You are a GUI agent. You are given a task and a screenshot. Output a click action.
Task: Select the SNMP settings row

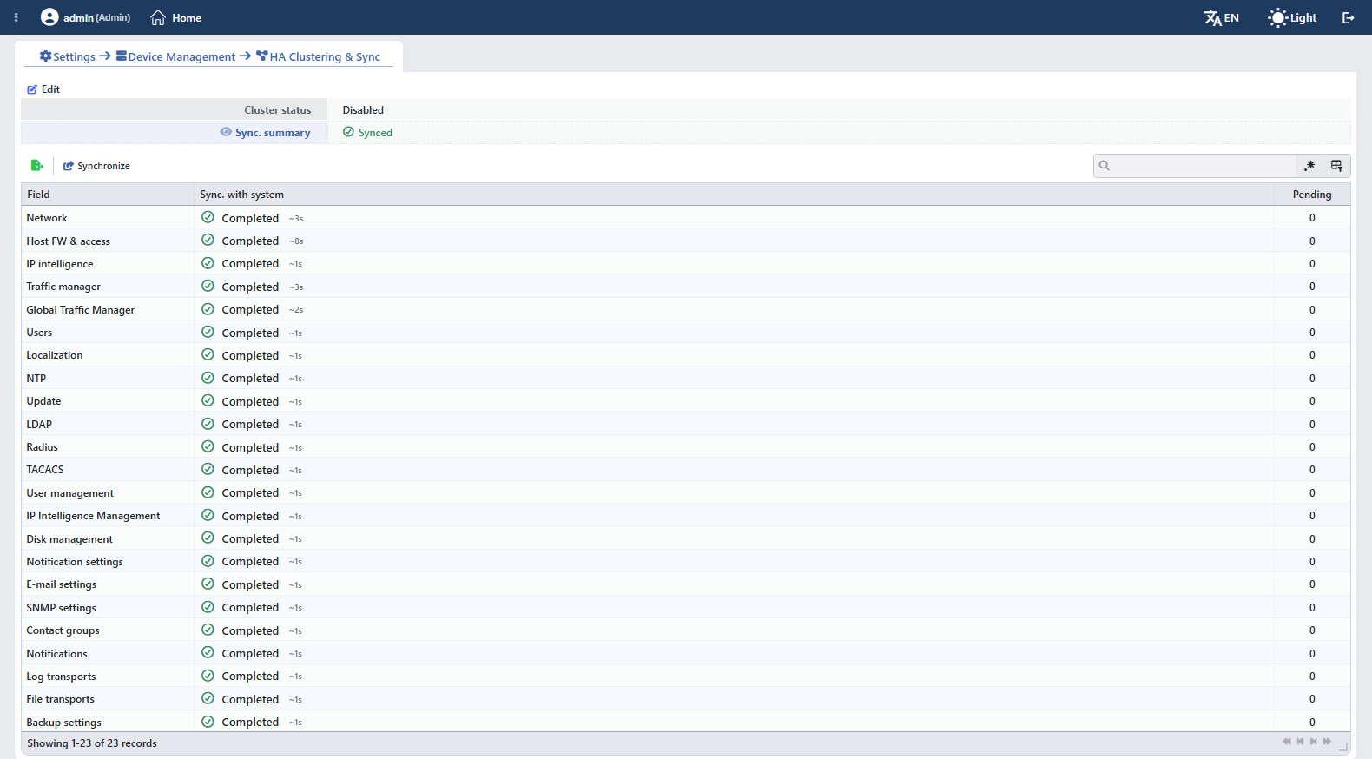click(686, 607)
